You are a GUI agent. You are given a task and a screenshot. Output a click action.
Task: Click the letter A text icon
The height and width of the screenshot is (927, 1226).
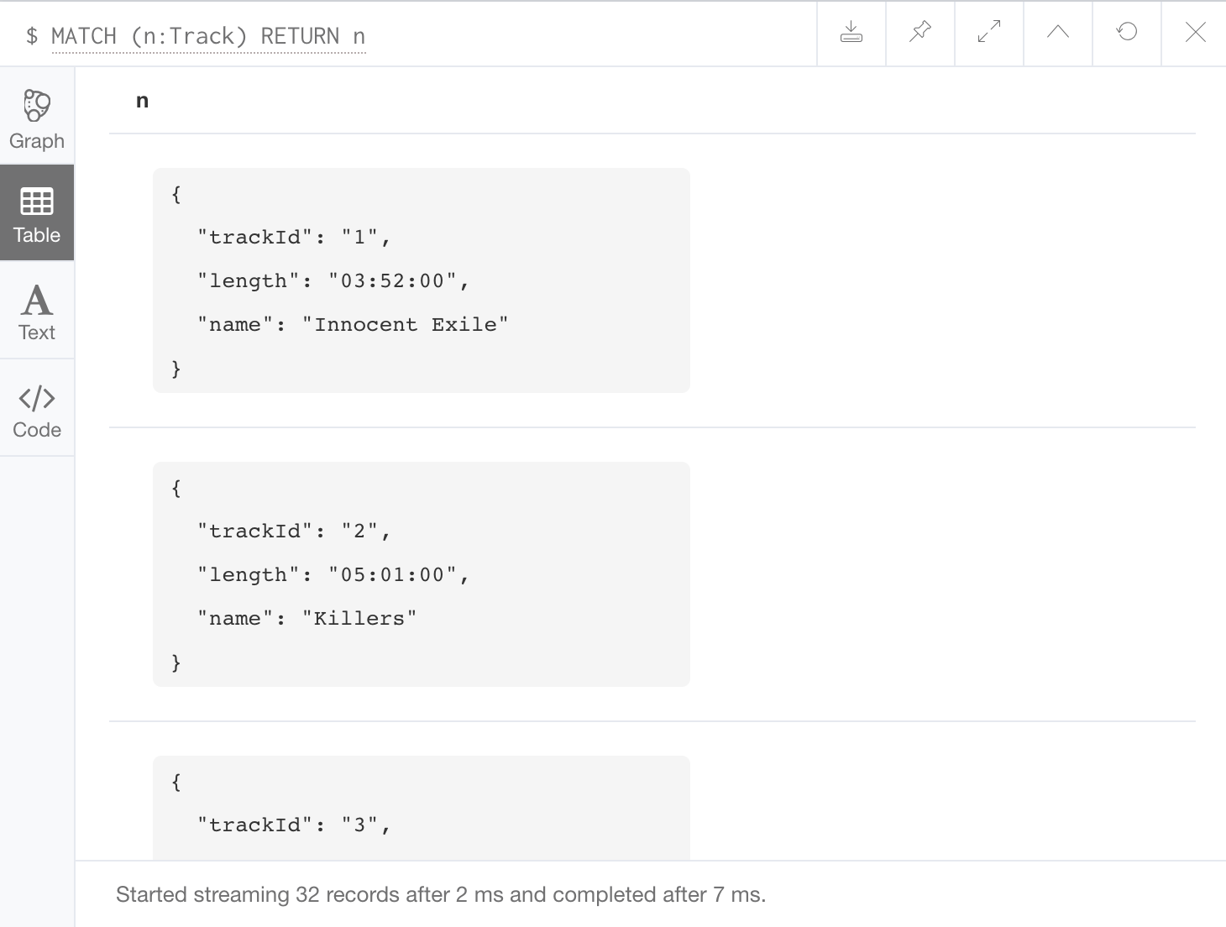tap(37, 300)
